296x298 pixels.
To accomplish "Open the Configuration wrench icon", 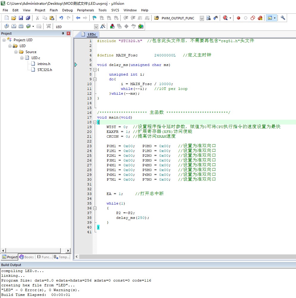I will pyautogui.click(x=283, y=18).
